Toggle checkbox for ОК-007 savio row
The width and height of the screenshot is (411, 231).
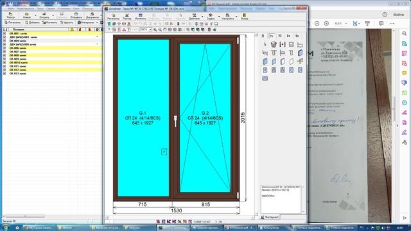coord(4,52)
